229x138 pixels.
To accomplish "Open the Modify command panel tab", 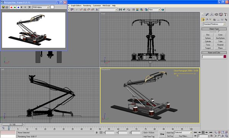I will coord(207,14).
